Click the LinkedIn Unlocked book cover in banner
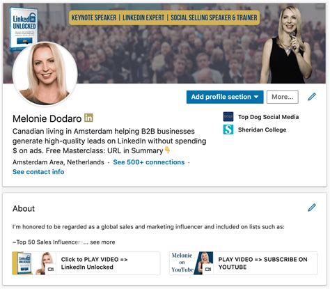This screenshot has height=289, width=330. [x=23, y=26]
